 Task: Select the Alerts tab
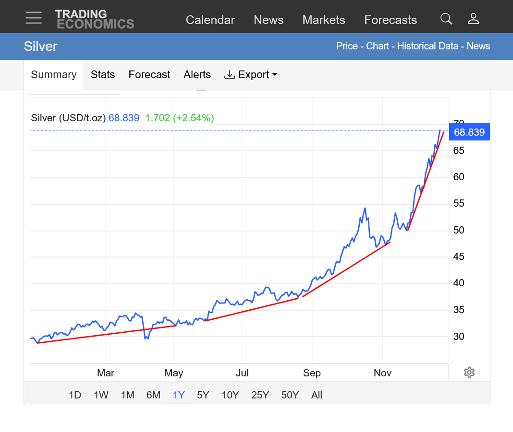click(197, 75)
